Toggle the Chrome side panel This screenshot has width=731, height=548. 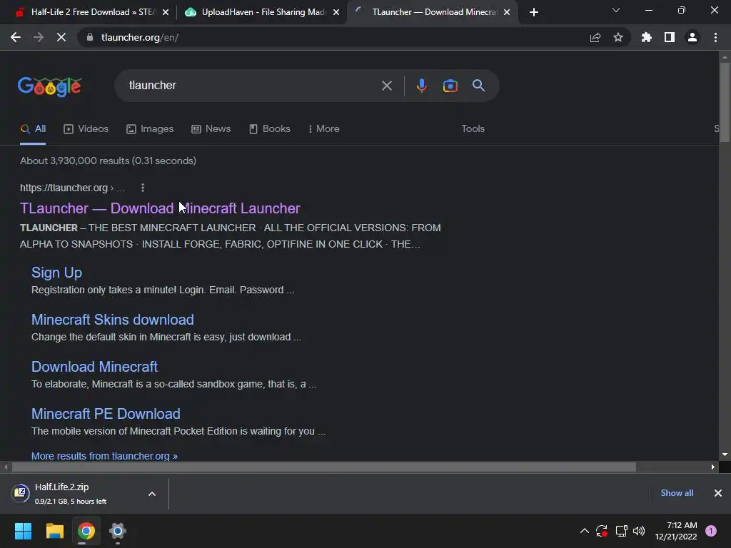(670, 37)
